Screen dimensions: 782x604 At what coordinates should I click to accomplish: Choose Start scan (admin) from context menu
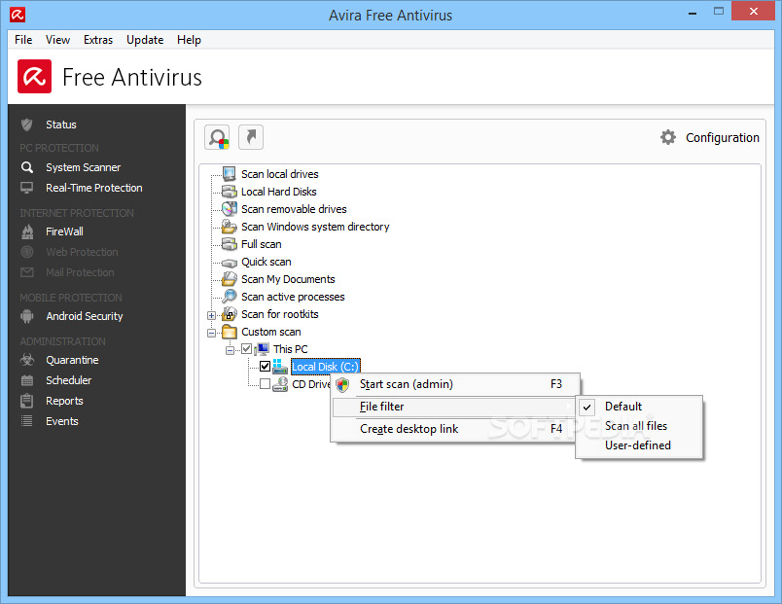(456, 384)
